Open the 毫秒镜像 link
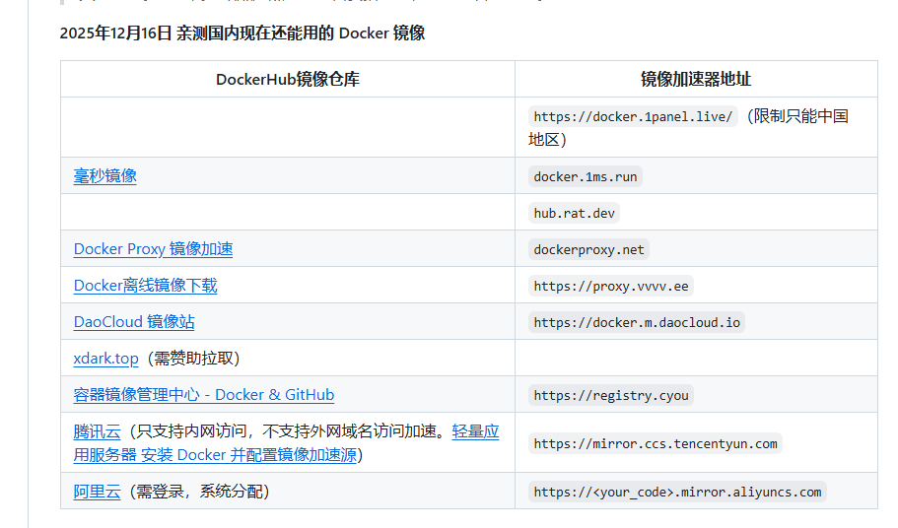 click(104, 176)
